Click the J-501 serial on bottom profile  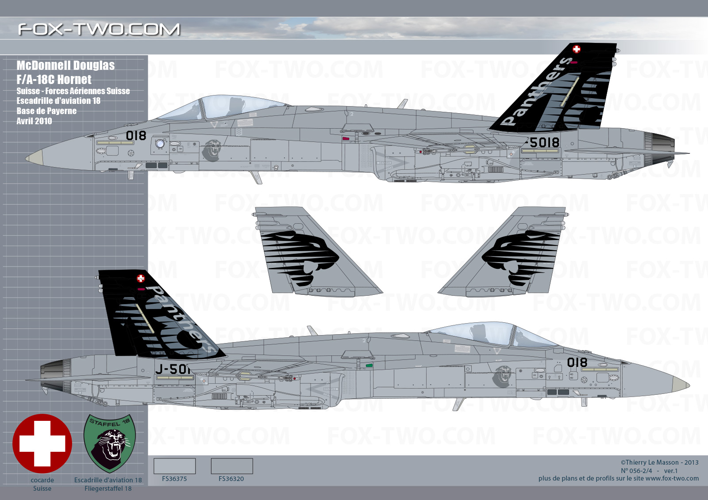(x=173, y=369)
